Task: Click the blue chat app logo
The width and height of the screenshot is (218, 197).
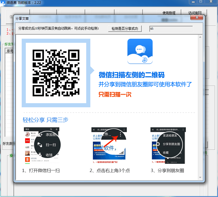Action: pos(140,51)
